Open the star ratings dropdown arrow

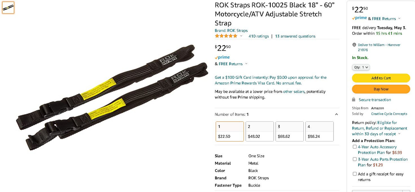[241, 36]
